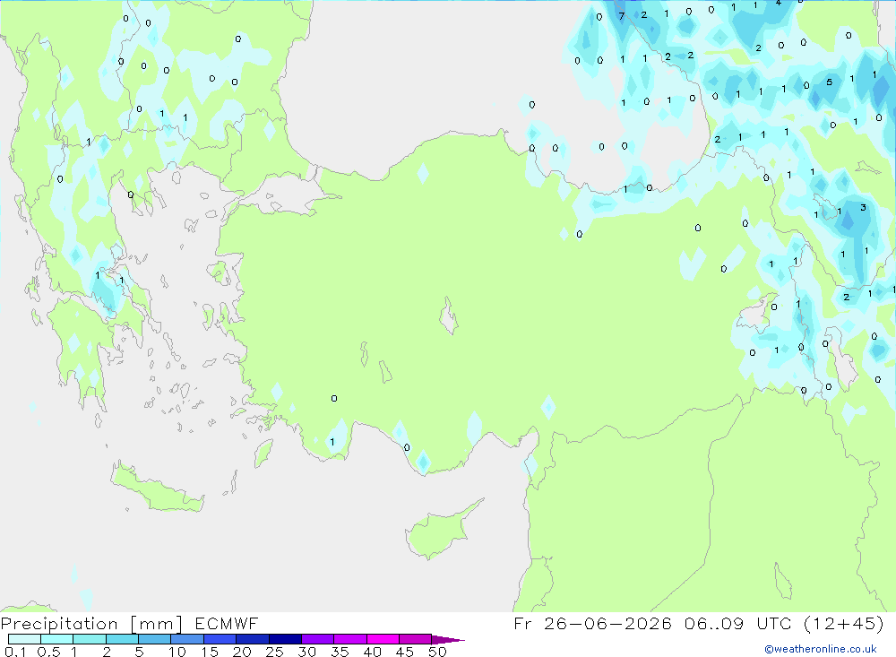Choose the 20–25 mm dark blue swatch
Image resolution: width=896 pixels, height=657 pixels.
pos(253,639)
